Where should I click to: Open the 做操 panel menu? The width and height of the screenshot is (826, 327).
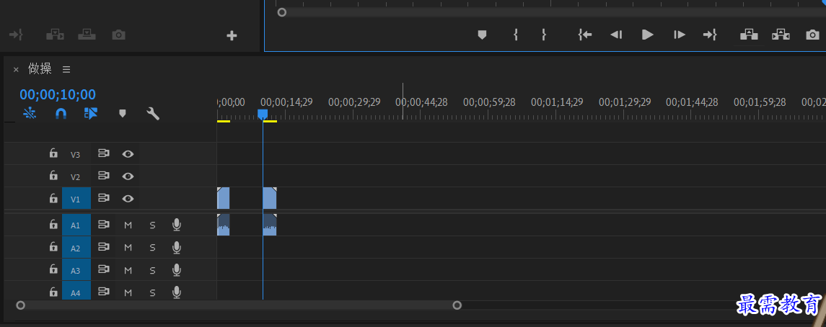[66, 69]
